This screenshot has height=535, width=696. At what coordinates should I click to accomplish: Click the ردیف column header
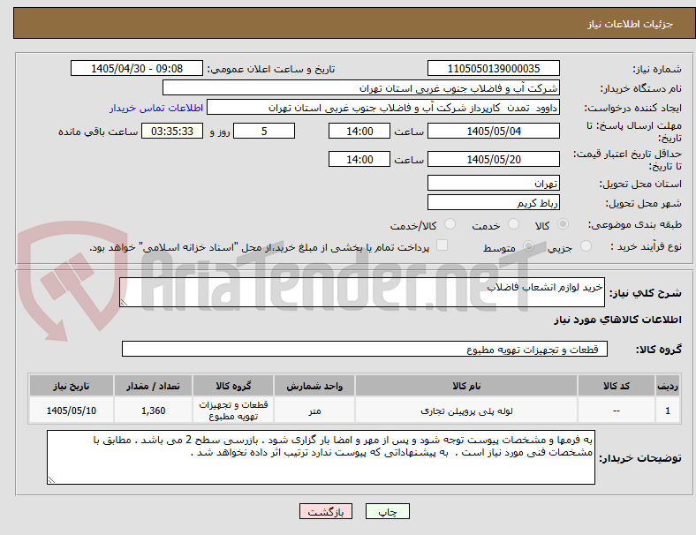click(x=668, y=386)
